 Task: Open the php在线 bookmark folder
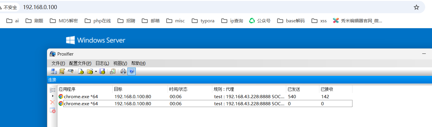tap(98, 21)
